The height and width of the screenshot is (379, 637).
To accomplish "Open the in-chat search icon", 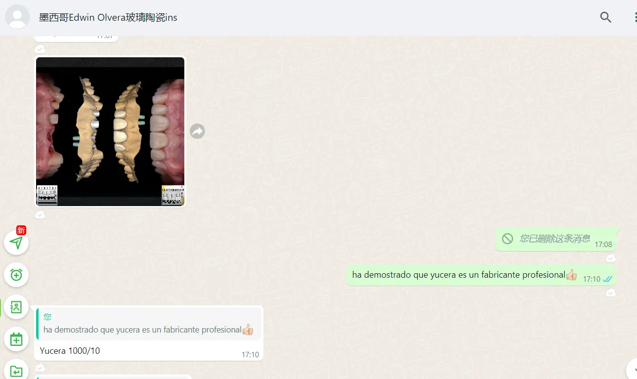I will tap(605, 17).
